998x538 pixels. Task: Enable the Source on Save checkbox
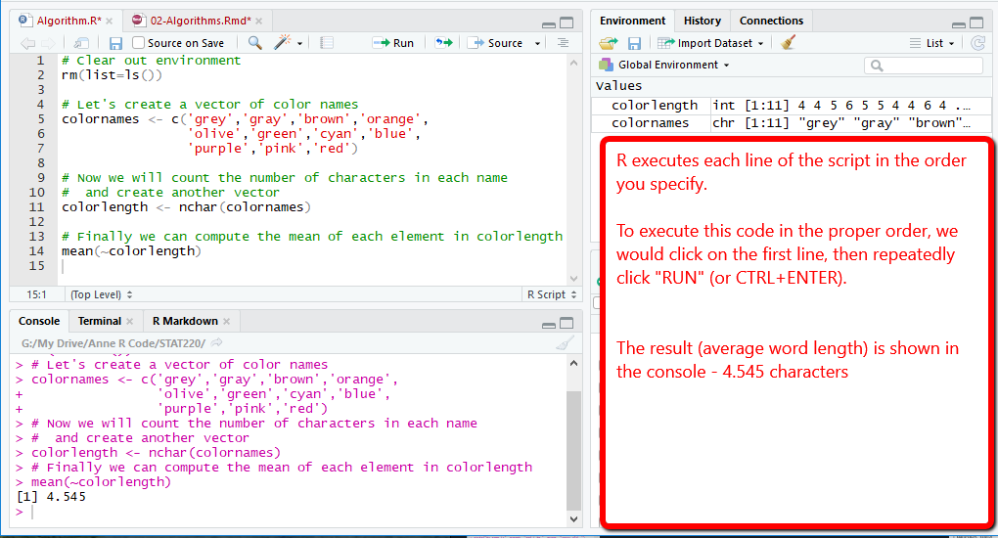(139, 43)
